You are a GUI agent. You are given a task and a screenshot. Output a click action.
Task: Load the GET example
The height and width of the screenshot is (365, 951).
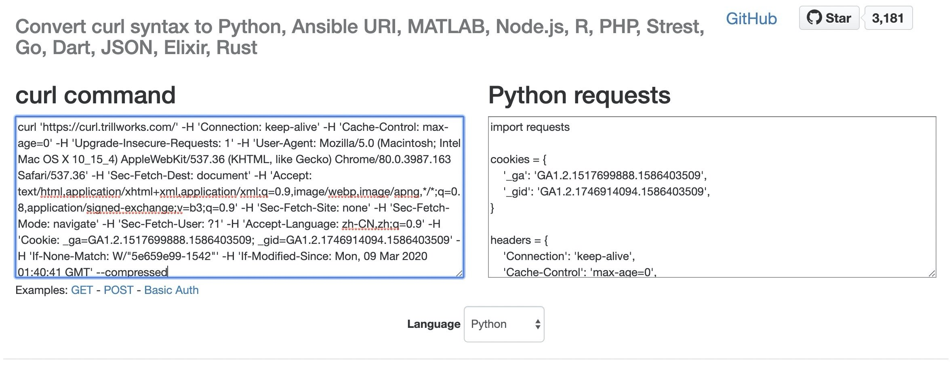(x=82, y=290)
